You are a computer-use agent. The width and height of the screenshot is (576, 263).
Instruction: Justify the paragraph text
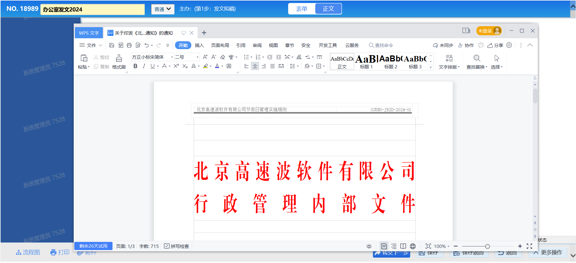(273, 66)
